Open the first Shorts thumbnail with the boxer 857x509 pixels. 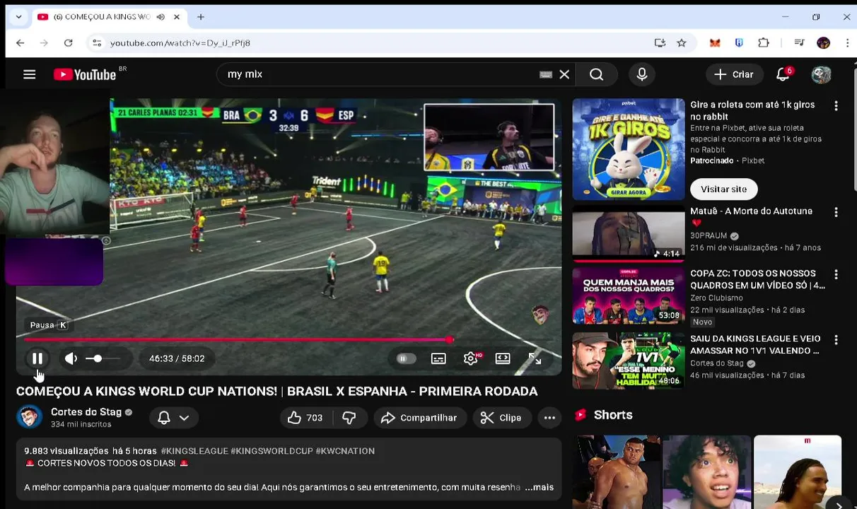point(617,472)
